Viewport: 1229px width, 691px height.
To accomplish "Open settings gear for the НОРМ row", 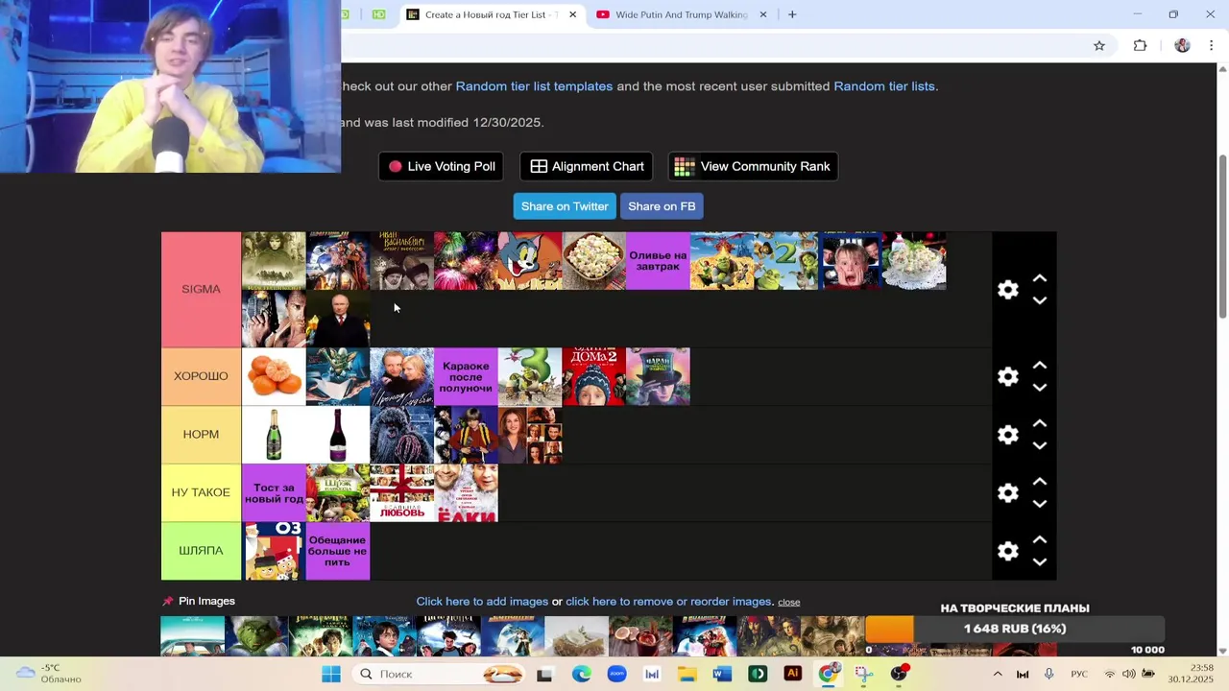I will tap(1007, 435).
